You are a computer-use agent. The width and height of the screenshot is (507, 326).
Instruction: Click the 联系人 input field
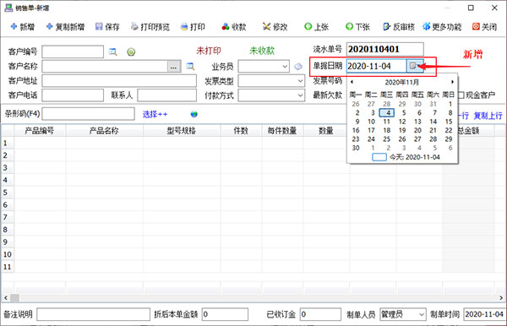point(166,95)
